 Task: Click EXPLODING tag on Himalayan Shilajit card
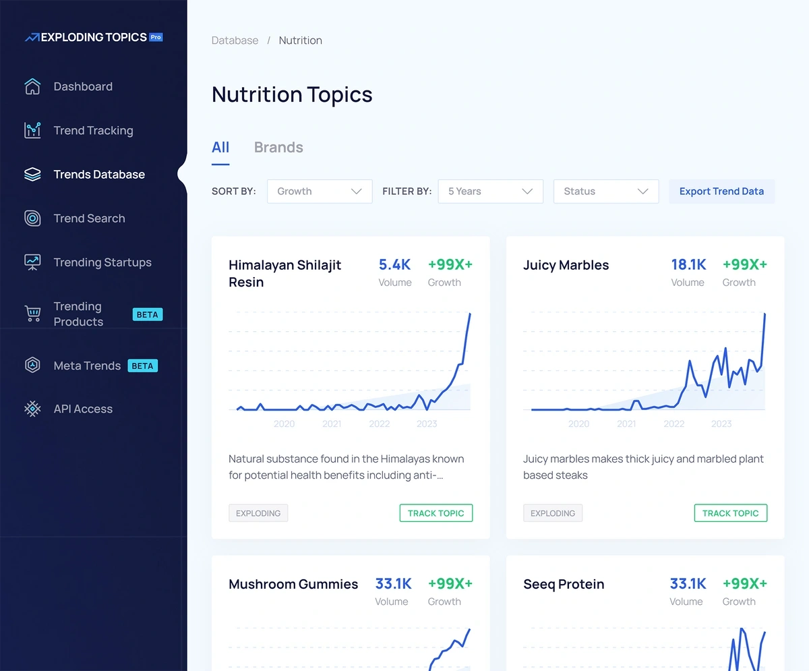point(258,513)
